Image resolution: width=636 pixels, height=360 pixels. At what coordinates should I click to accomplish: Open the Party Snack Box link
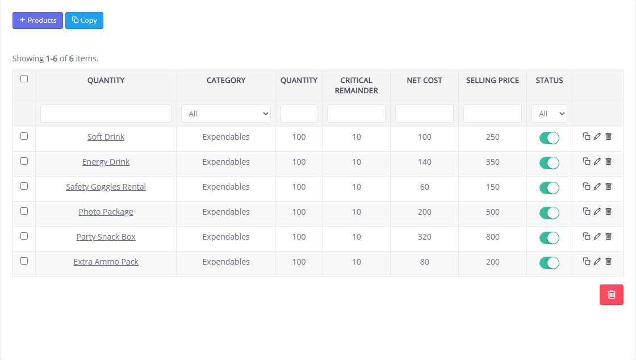pos(106,237)
